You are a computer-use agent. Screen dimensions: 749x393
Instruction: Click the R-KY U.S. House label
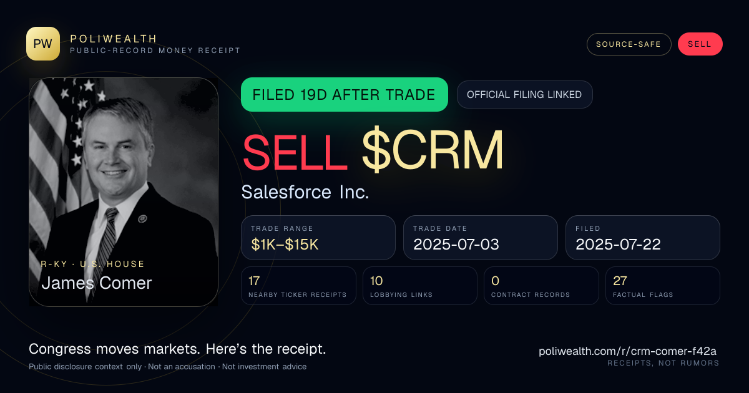(x=92, y=264)
